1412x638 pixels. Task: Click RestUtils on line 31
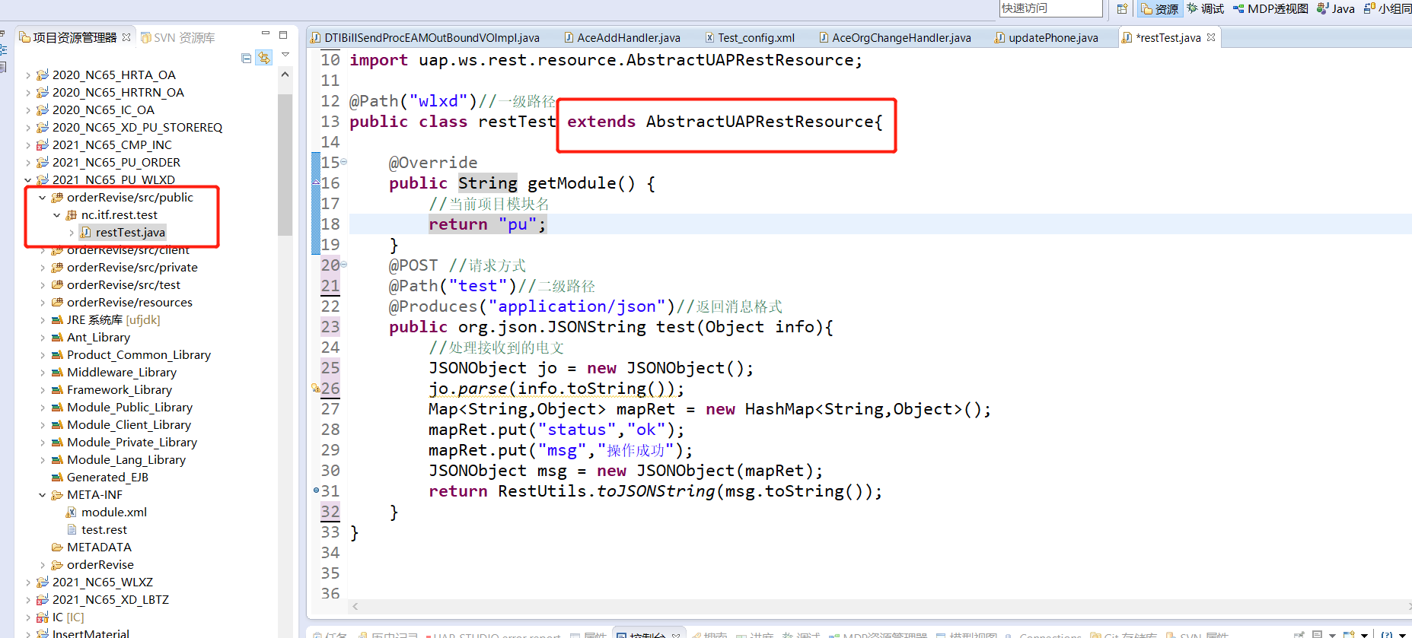[542, 491]
